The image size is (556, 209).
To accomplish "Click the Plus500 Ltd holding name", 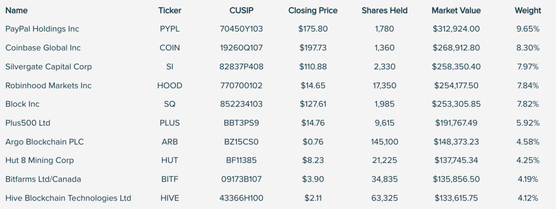I will [28, 123].
